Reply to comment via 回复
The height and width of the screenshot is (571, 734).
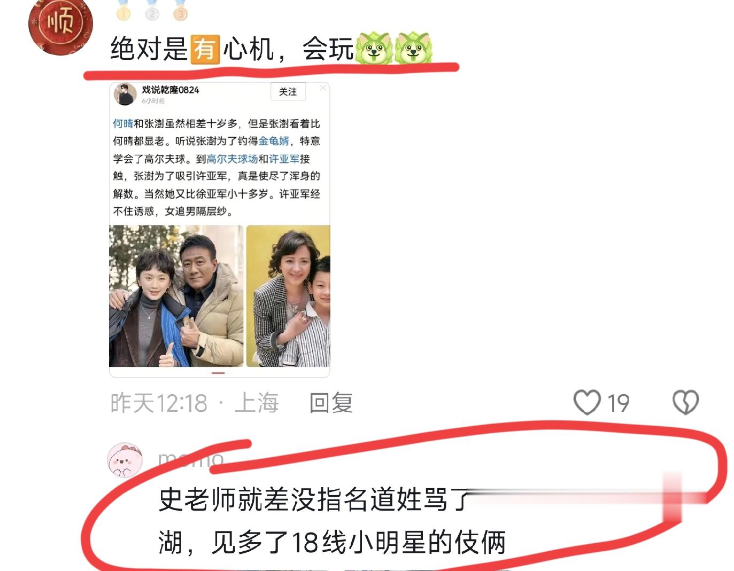(x=331, y=403)
